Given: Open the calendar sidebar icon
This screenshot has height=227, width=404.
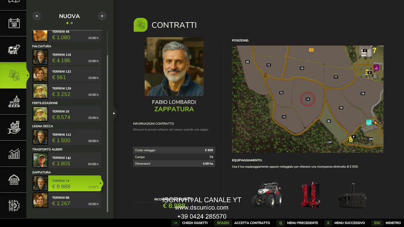Looking at the screenshot, I should coord(14,23).
